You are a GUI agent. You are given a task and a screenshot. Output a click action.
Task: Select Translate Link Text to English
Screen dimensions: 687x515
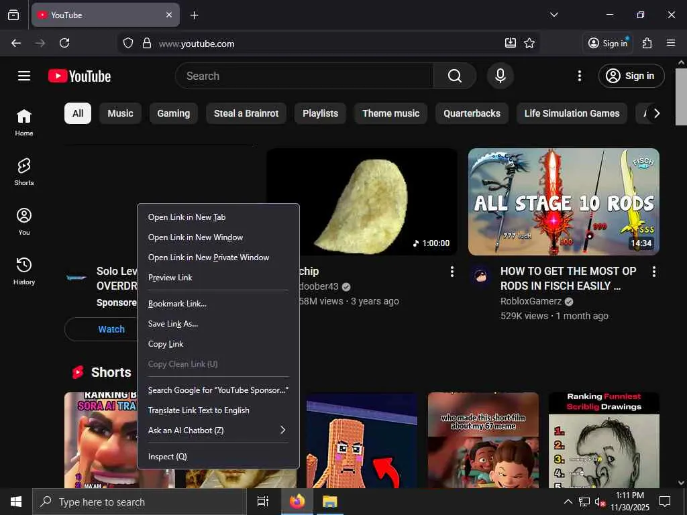pos(218,410)
